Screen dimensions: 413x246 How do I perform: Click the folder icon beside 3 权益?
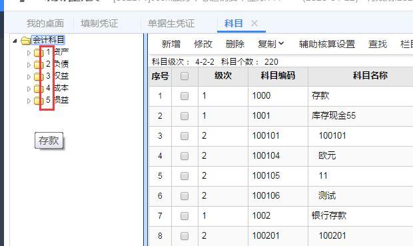[39, 77]
